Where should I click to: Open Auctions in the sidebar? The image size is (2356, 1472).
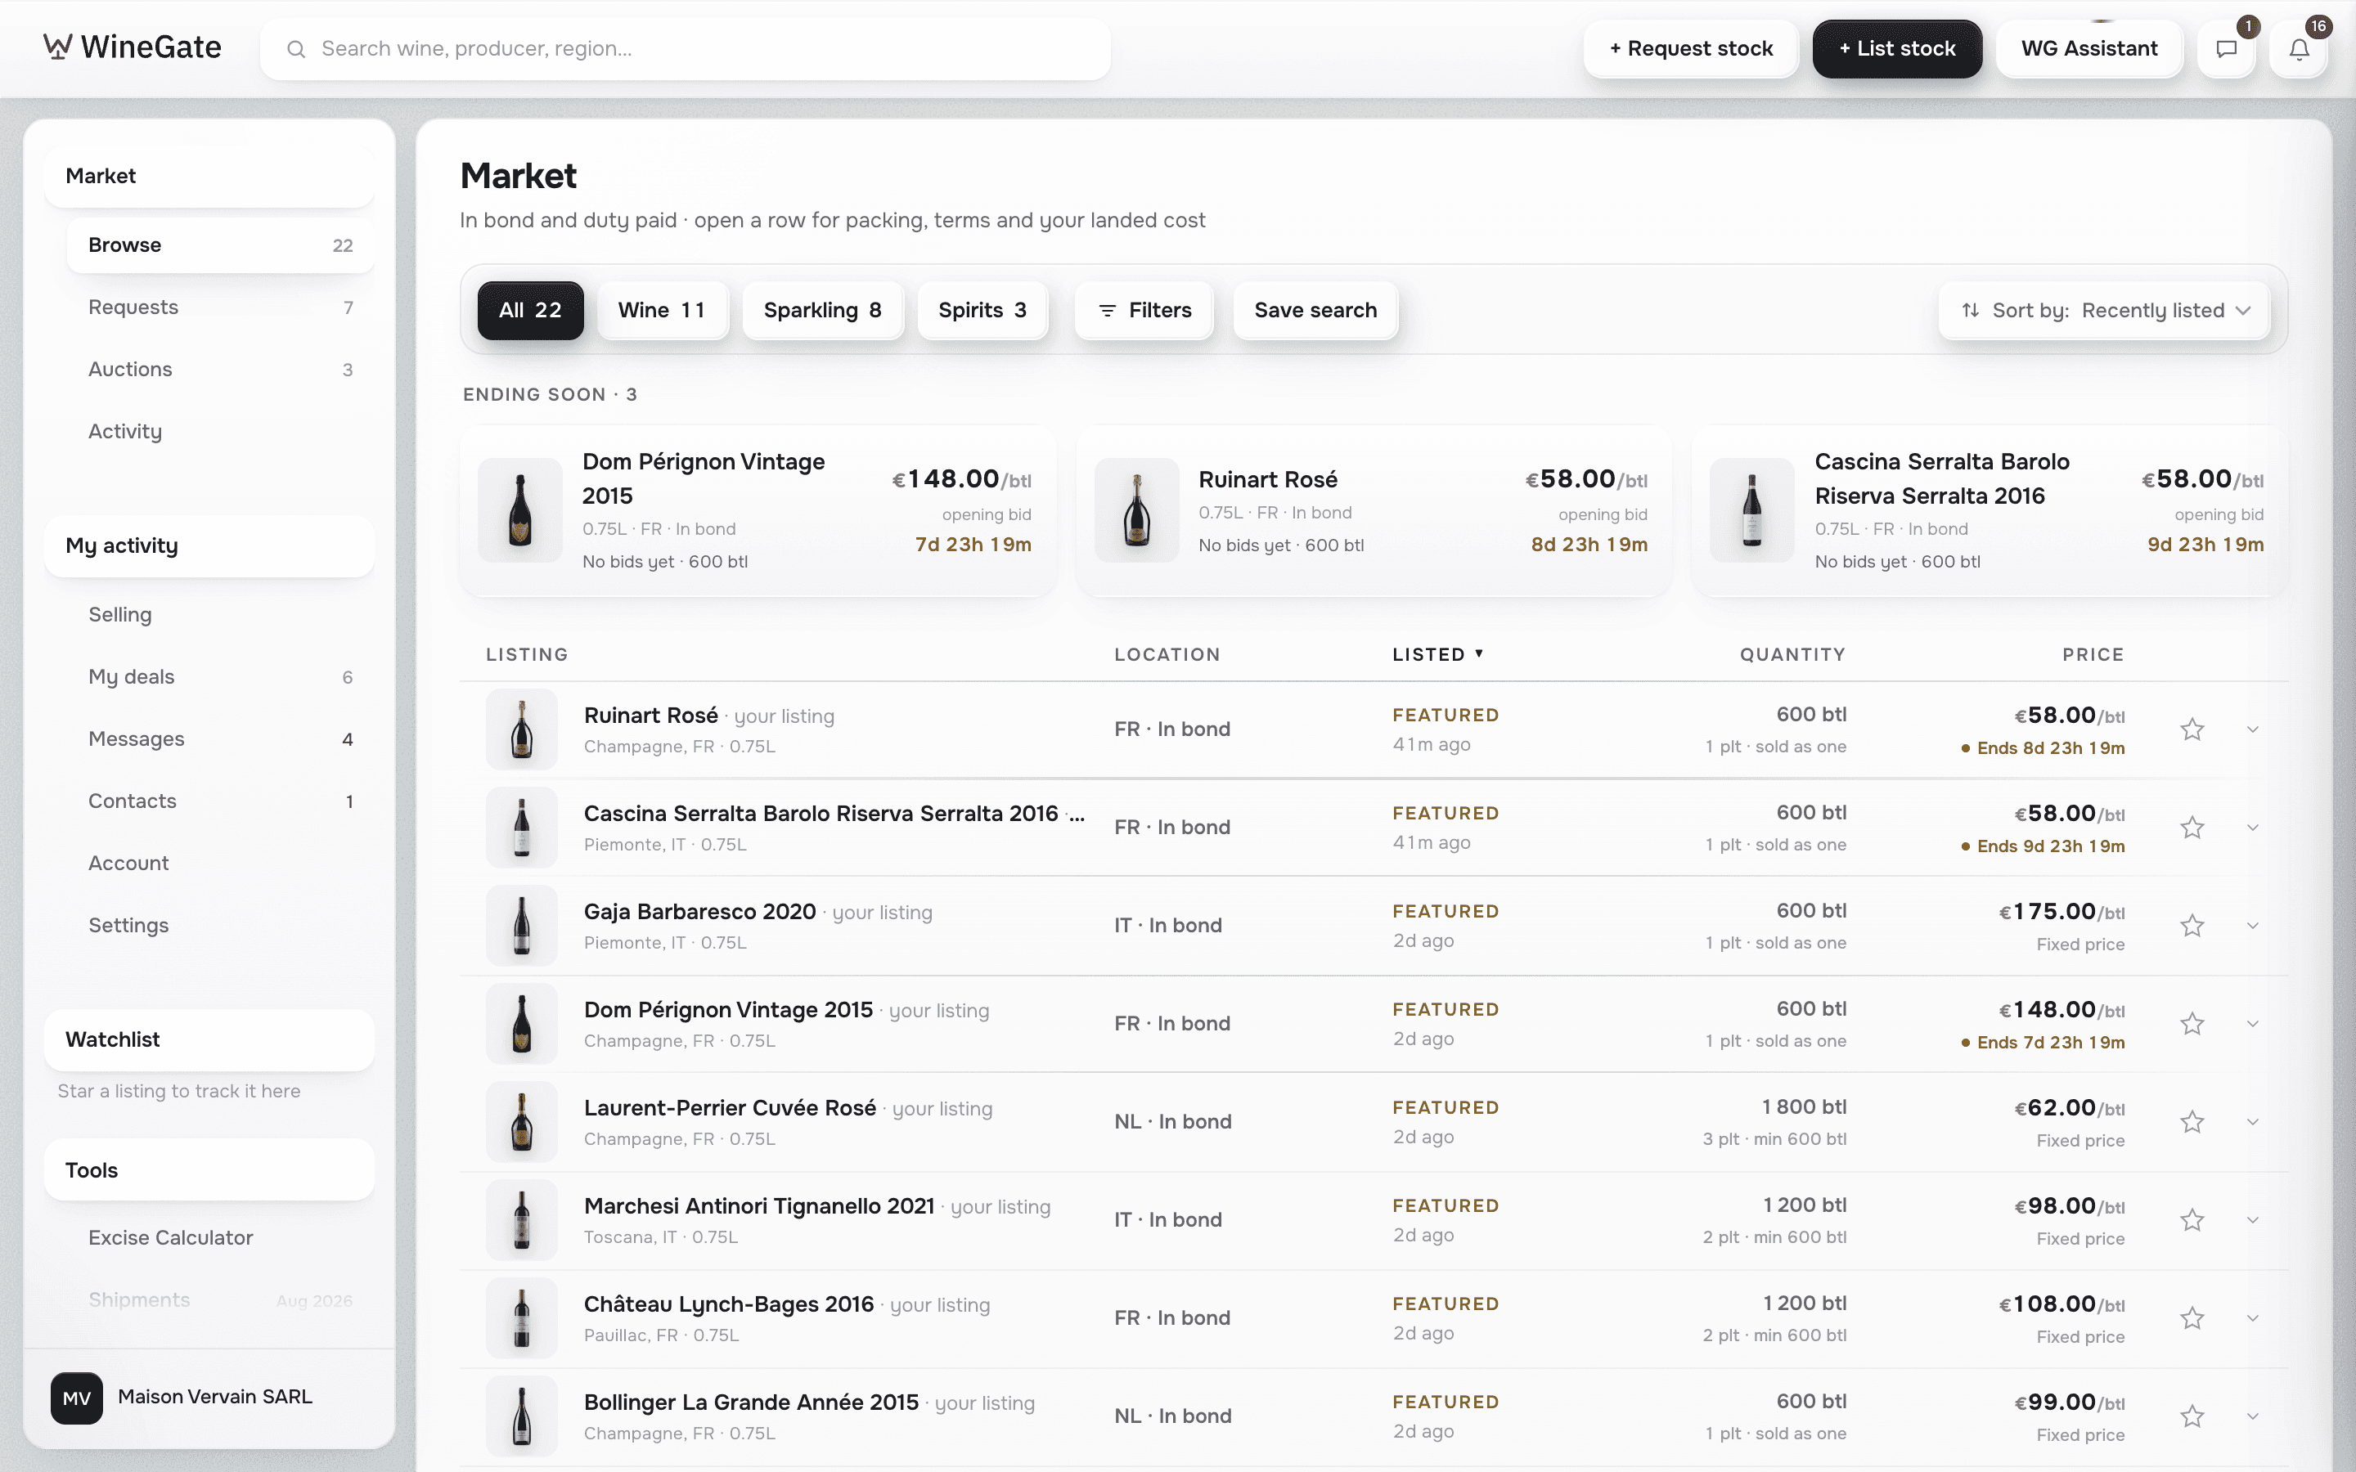coord(220,370)
